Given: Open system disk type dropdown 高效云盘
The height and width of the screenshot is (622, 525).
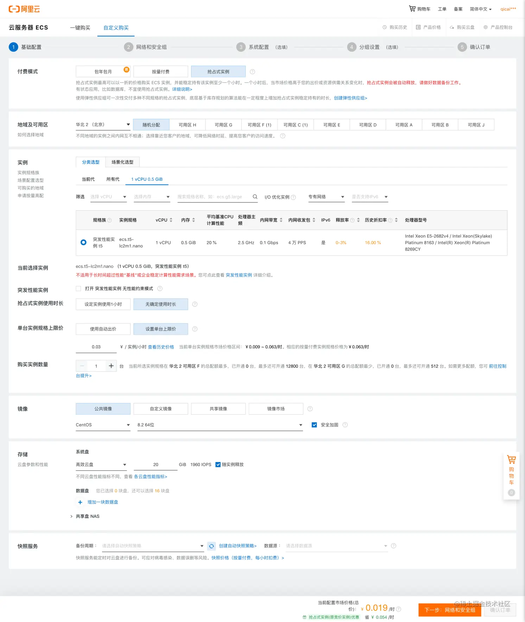Looking at the screenshot, I should (101, 464).
